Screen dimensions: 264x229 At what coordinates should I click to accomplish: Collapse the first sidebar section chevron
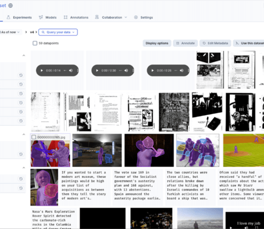[x=24, y=56]
